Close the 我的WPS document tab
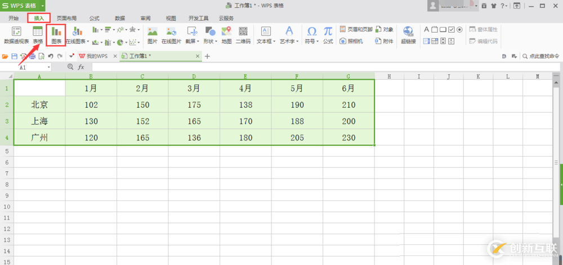The width and height of the screenshot is (563, 265). (115, 56)
